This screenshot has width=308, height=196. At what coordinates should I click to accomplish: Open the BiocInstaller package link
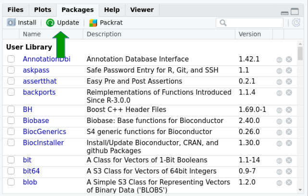(x=43, y=143)
